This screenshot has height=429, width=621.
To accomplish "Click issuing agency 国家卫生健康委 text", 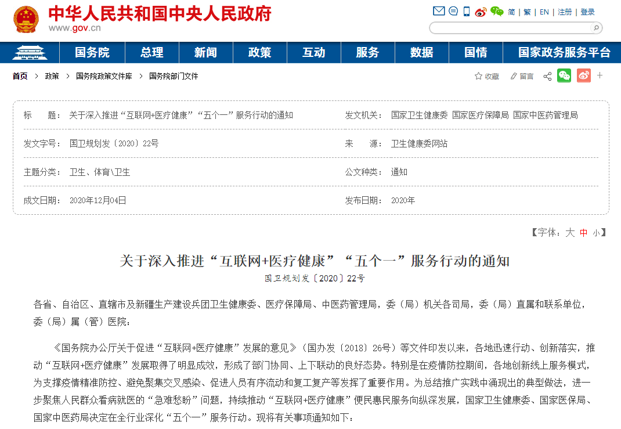I will 419,116.
